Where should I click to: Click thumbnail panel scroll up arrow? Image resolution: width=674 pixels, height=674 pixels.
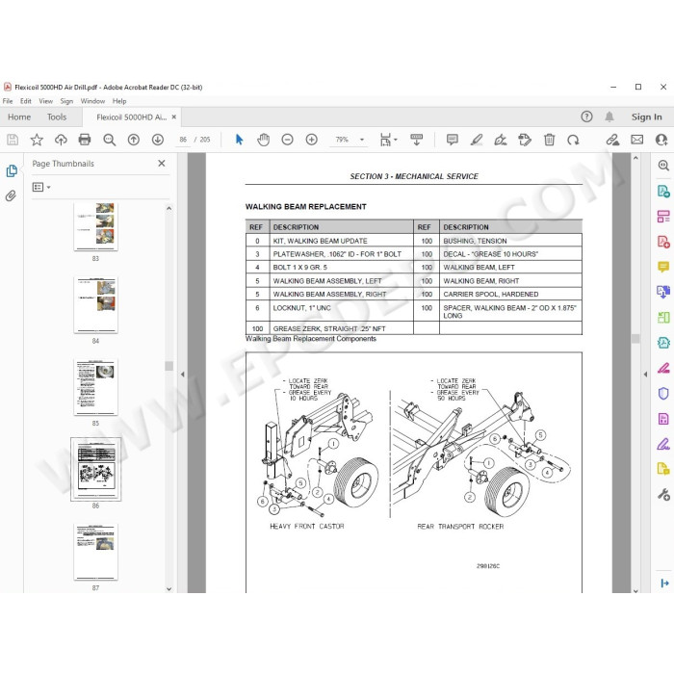[x=168, y=209]
